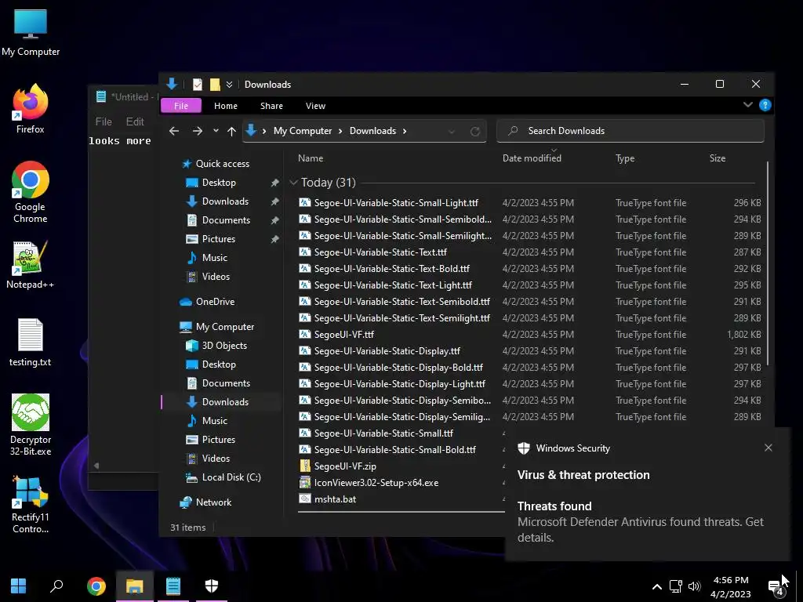The image size is (803, 602).
Task: Expand the ribbon with the chevron
Action: coord(747,105)
